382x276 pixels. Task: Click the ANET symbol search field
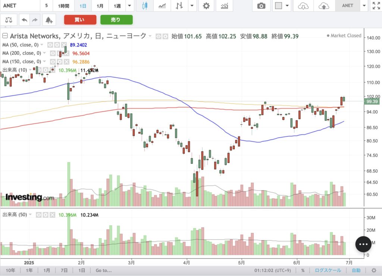tap(20, 6)
